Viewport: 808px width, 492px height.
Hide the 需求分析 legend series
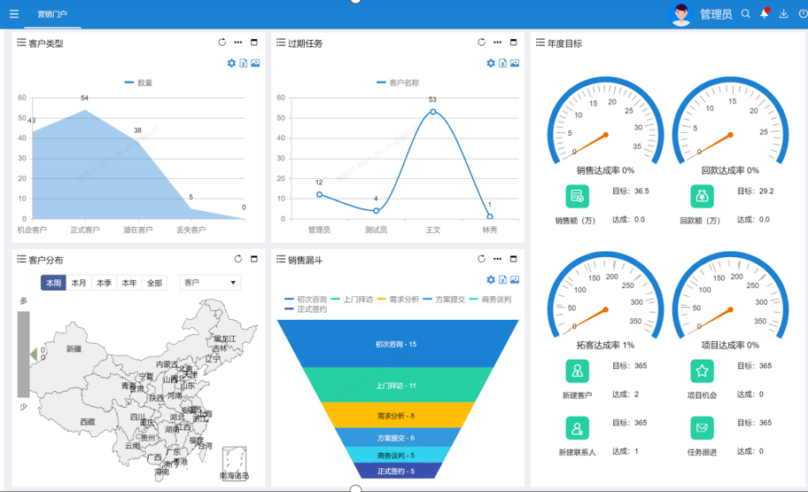(398, 300)
